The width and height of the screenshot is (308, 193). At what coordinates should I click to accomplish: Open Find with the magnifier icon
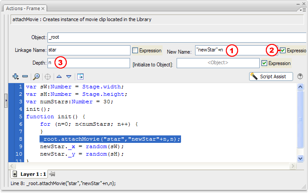point(36,76)
